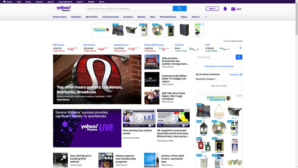The image size is (298, 168).
Task: Expand the More... top bar menu
Action: pos(102,2)
